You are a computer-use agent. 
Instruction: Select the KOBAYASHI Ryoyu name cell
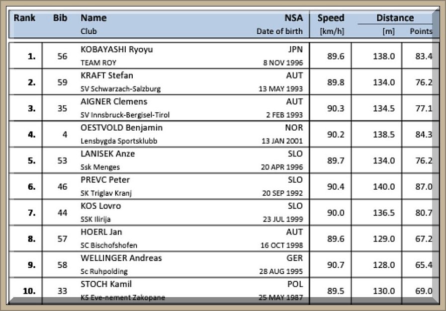tap(116, 50)
